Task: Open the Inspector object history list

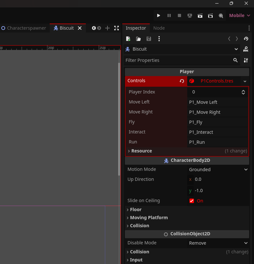Action: tap(246, 39)
